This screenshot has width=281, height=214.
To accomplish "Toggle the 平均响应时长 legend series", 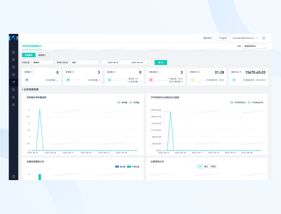I will pyautogui.click(x=255, y=103).
